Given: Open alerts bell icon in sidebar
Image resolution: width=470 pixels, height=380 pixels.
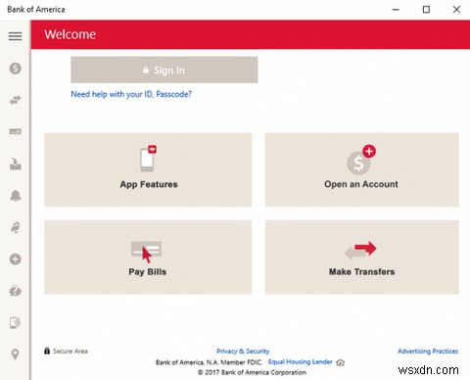Looking at the screenshot, I should pyautogui.click(x=15, y=196).
